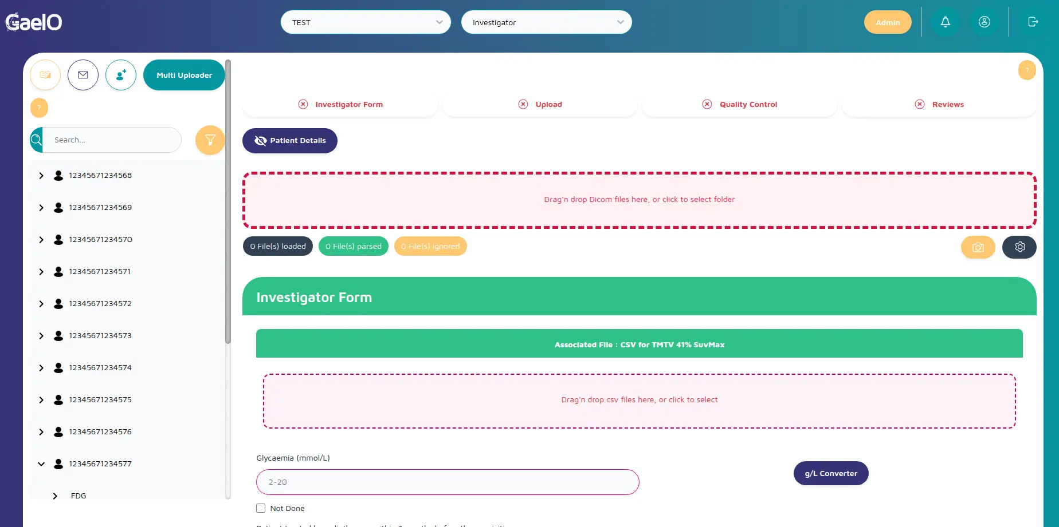Collapse patient 12345671234577
The height and width of the screenshot is (527, 1059).
pyautogui.click(x=41, y=464)
